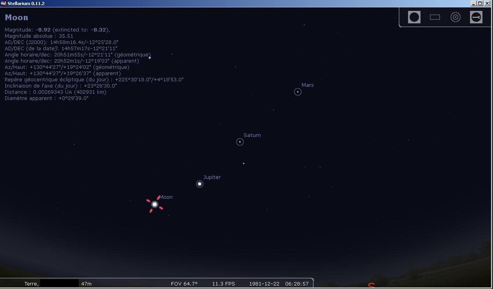
Task: Maximize the Stellarium window
Action: (x=480, y=4)
